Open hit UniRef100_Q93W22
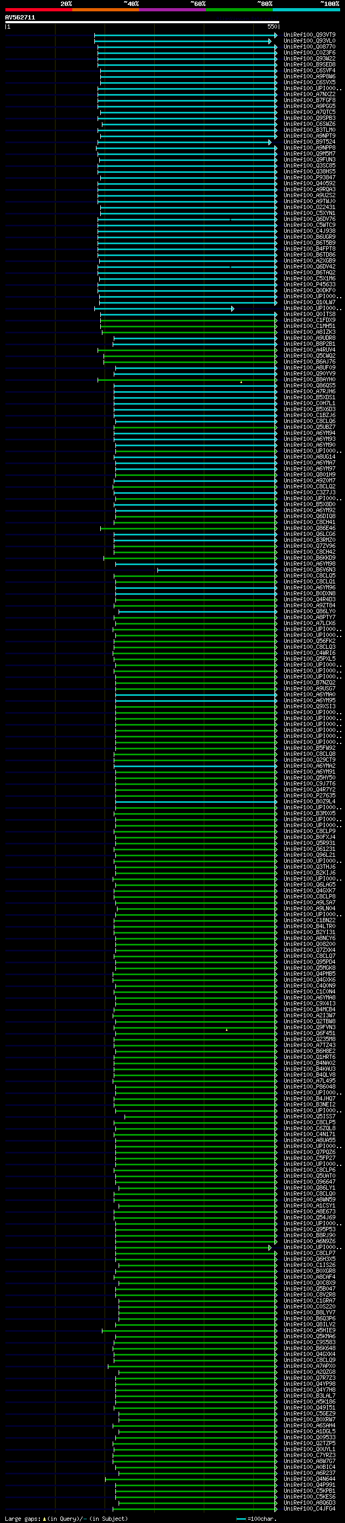Screen dimensions: 345x1523 309,58
